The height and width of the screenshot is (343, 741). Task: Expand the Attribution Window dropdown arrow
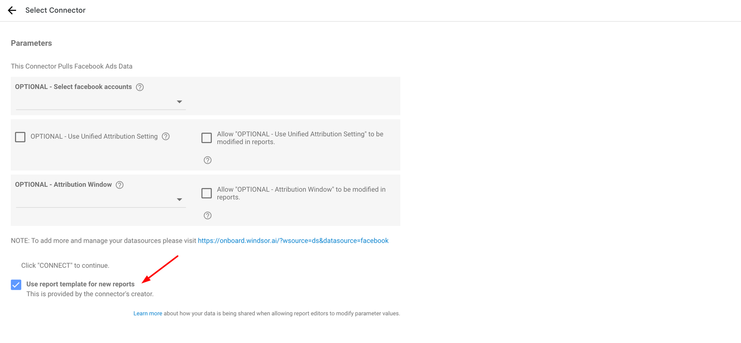coord(180,200)
